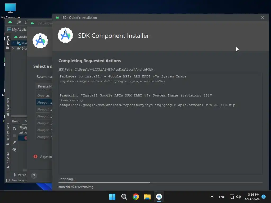
Task: Click the download URL line in the installer log
Action: [x=147, y=105]
